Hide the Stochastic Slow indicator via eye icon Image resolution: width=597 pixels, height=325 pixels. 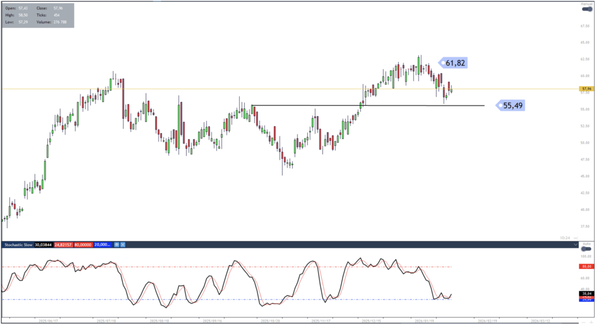click(x=117, y=245)
